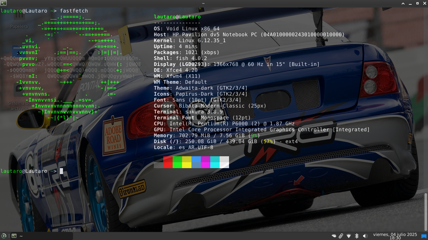This screenshot has height=240, width=428.
Task: Click the tray icon left of the paperclip
Action: (x=334, y=236)
